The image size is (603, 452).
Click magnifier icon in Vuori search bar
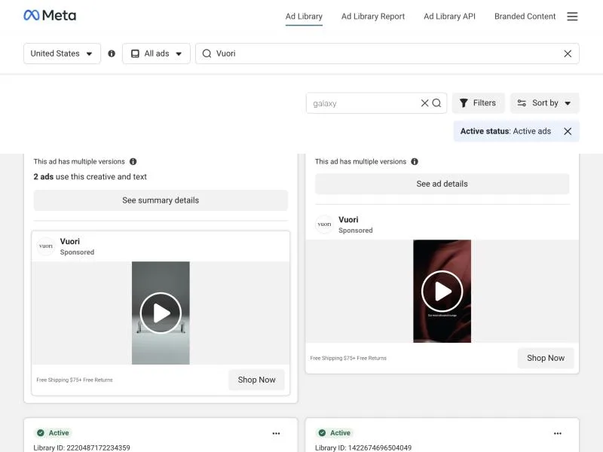tap(207, 53)
